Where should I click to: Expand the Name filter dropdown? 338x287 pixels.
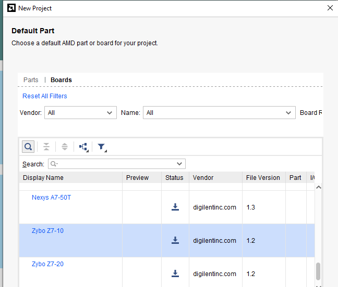219,113
